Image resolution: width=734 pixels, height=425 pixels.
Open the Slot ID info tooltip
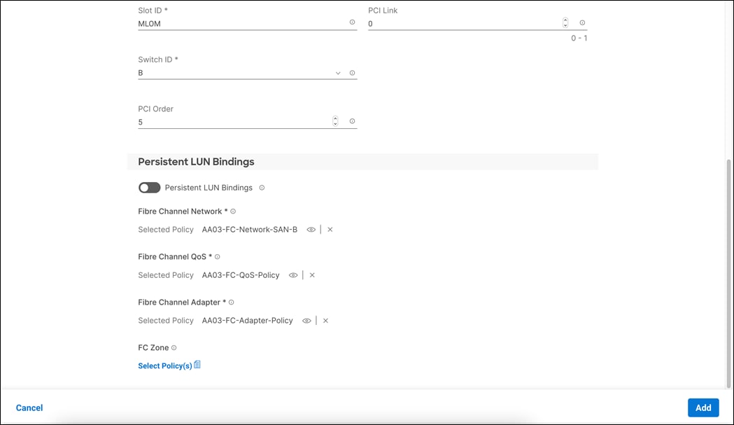tap(352, 22)
